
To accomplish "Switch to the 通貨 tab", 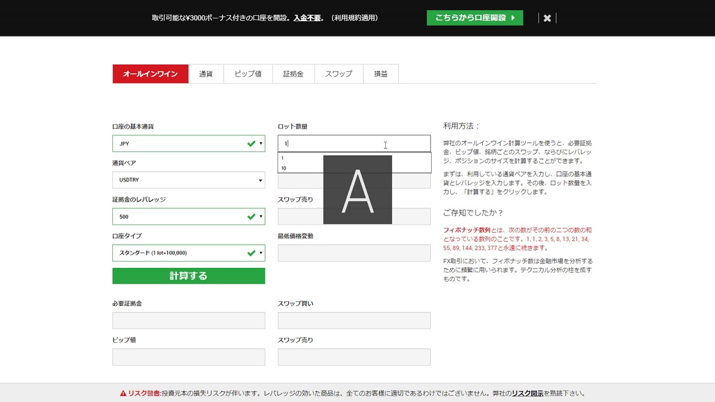I will pyautogui.click(x=206, y=74).
